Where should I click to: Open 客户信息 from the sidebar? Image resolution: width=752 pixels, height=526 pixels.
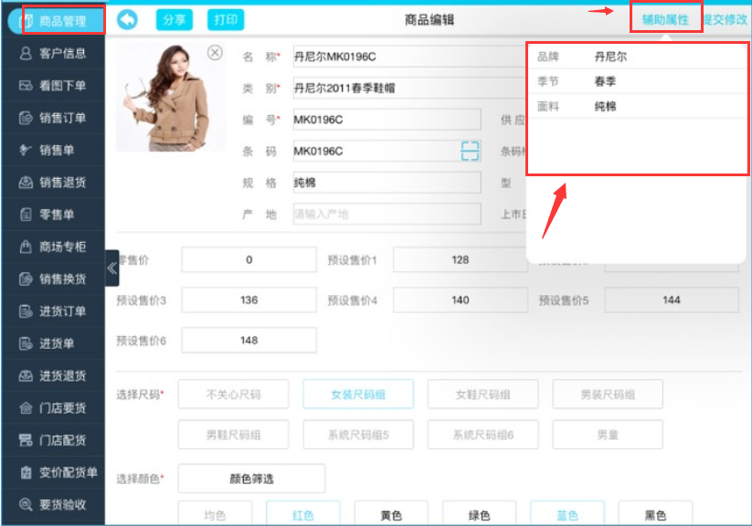53,54
